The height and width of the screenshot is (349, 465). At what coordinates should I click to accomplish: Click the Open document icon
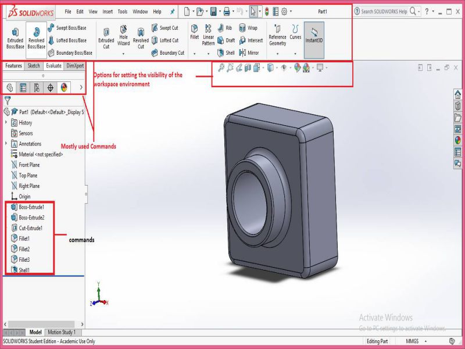pyautogui.click(x=200, y=12)
